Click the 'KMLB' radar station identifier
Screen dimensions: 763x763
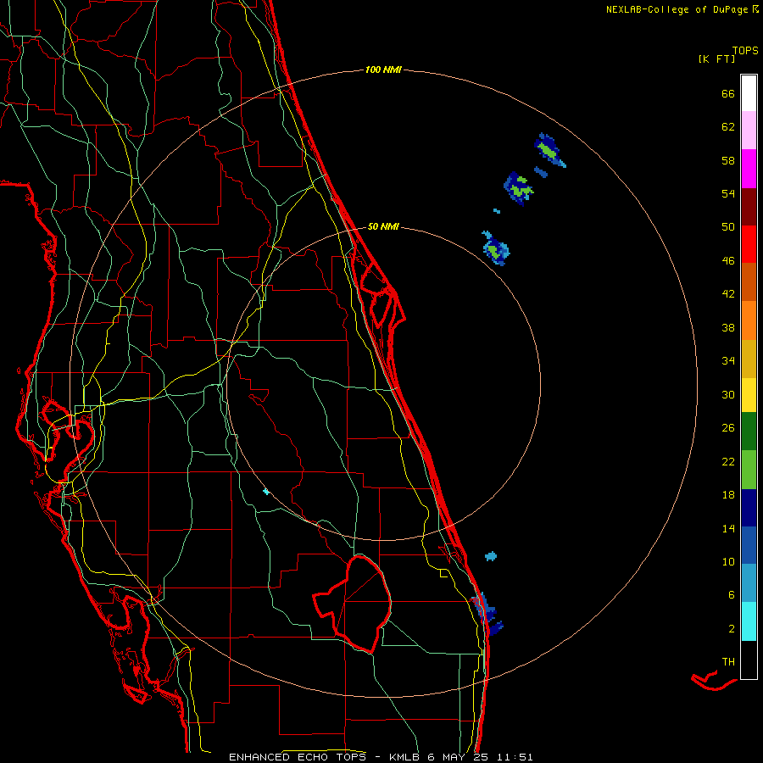click(406, 757)
